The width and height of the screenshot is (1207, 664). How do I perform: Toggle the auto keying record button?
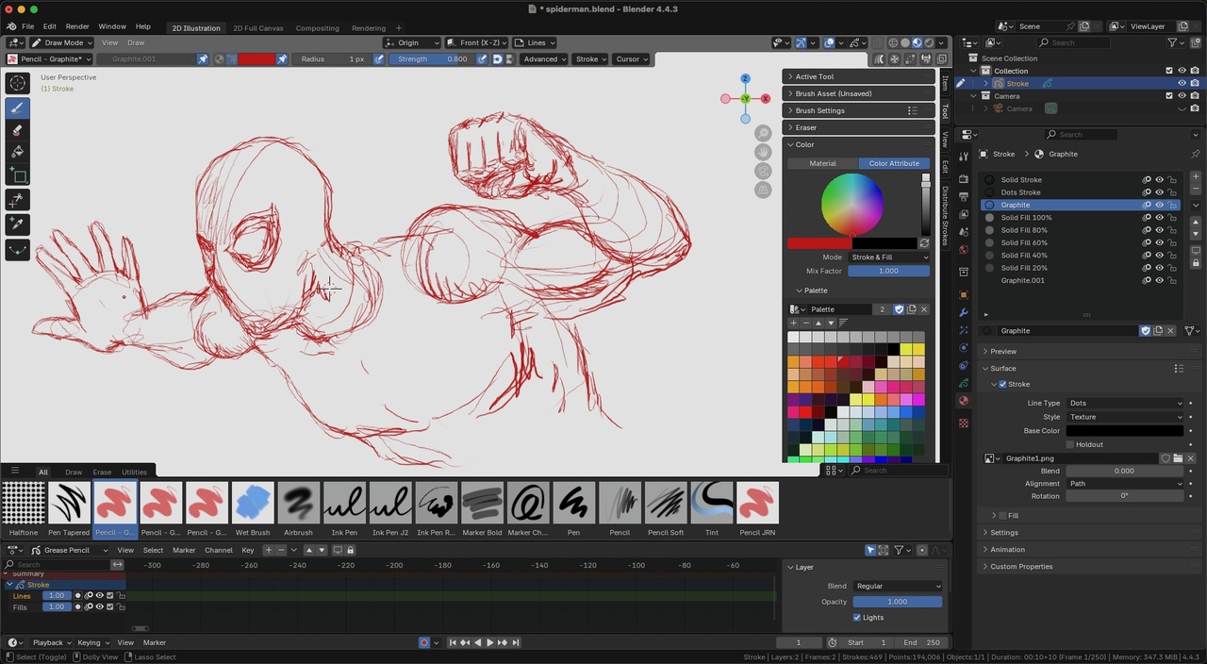point(424,642)
